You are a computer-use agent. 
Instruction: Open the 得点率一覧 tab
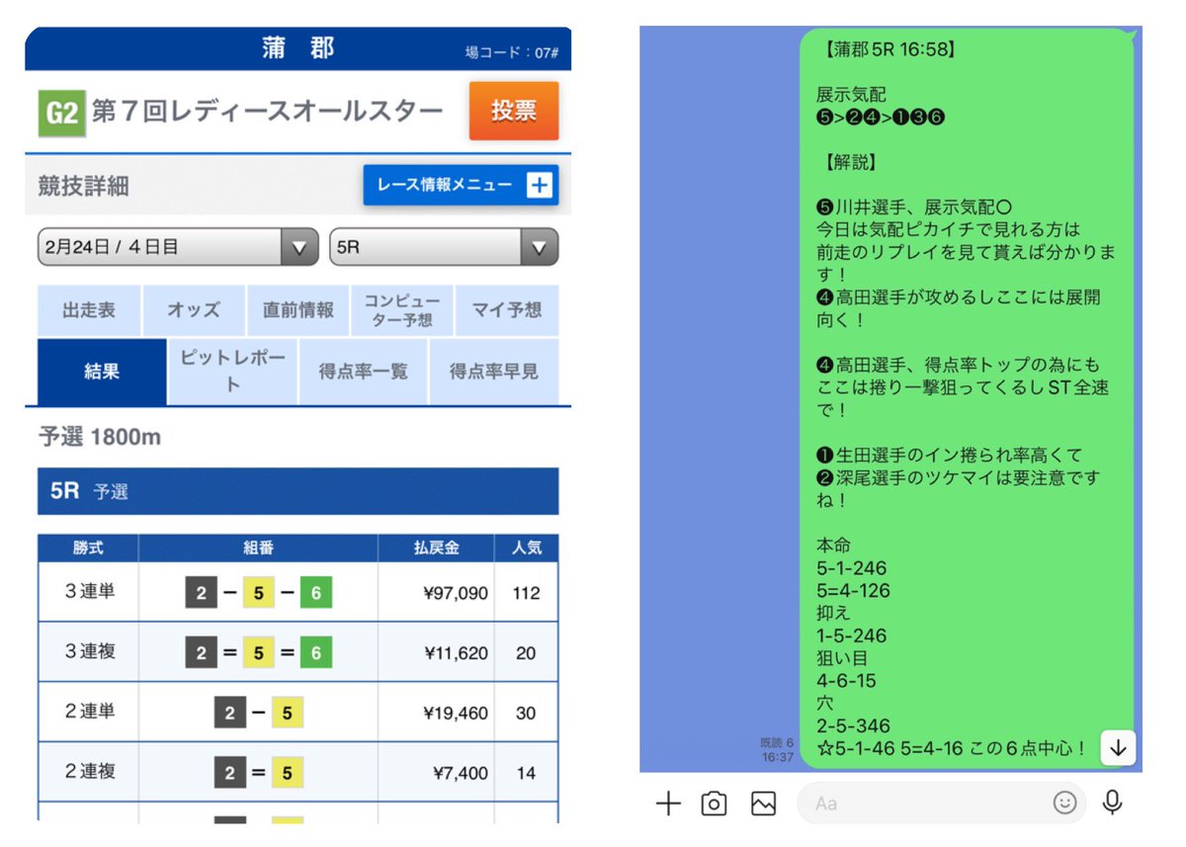tap(363, 372)
